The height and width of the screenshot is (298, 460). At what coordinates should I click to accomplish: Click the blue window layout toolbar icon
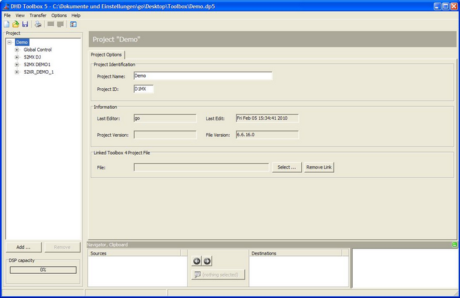point(74,24)
